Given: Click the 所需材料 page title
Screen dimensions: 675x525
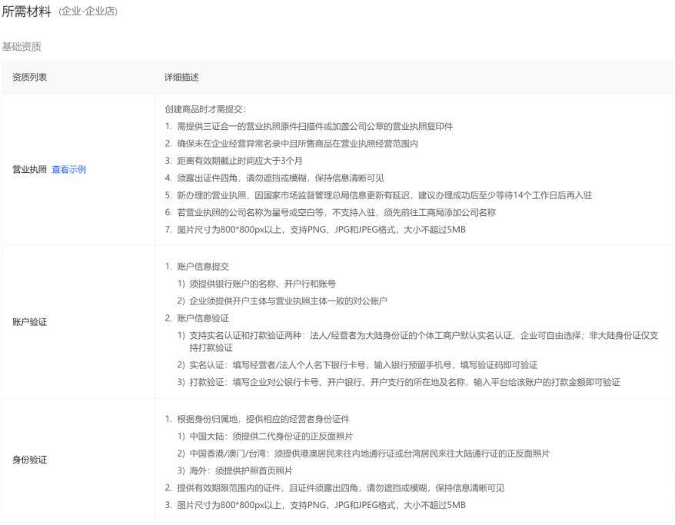Looking at the screenshot, I should point(28,11).
